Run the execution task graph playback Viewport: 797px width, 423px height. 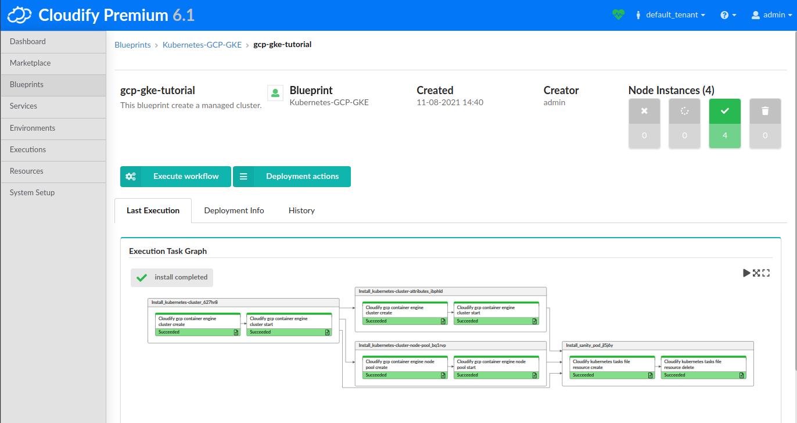pos(746,273)
